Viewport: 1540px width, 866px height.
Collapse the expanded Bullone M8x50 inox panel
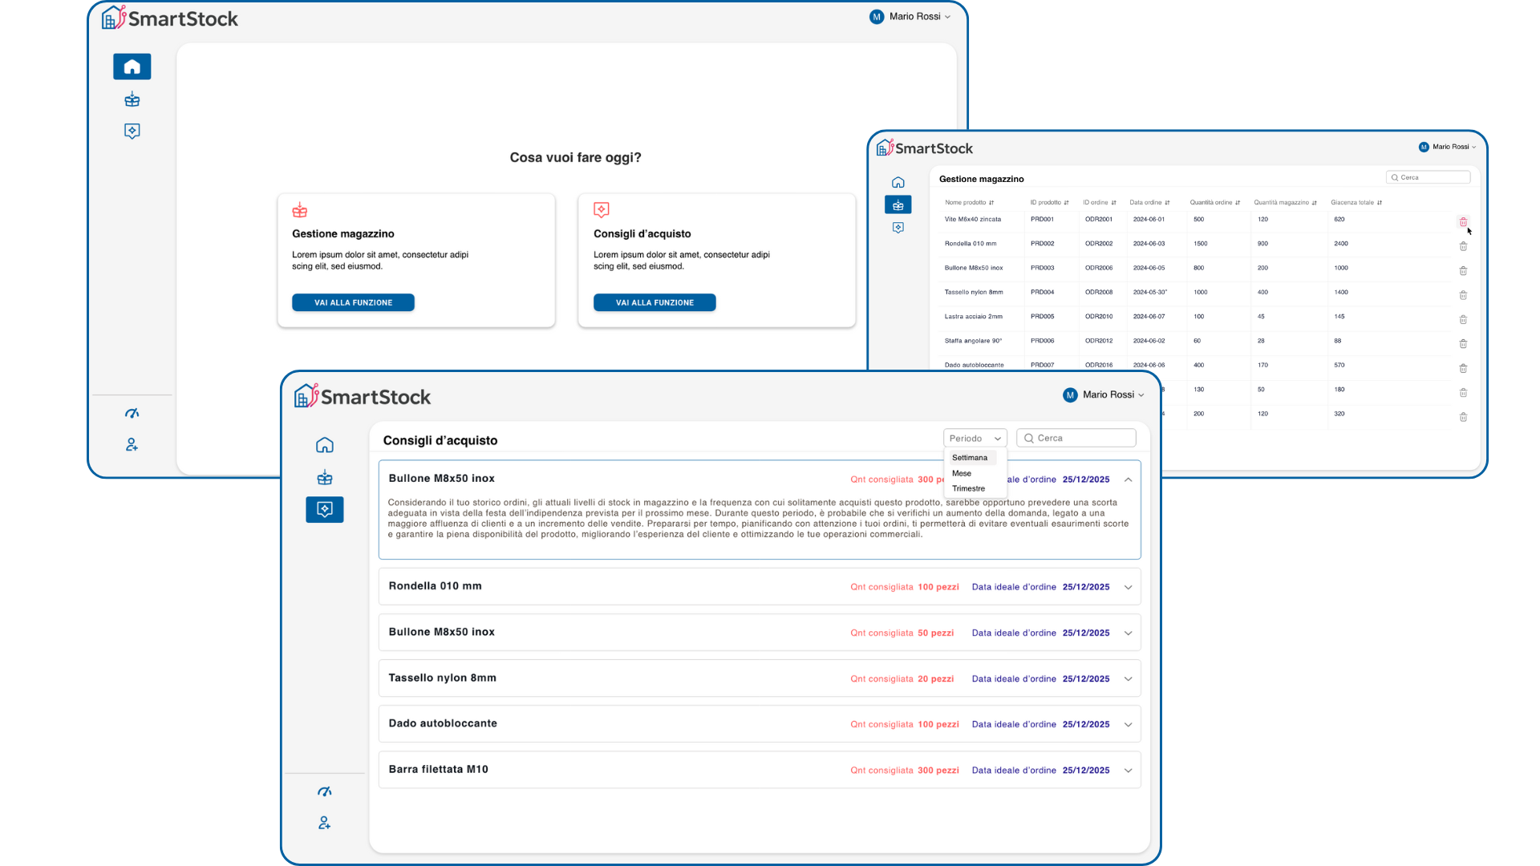[1128, 480]
